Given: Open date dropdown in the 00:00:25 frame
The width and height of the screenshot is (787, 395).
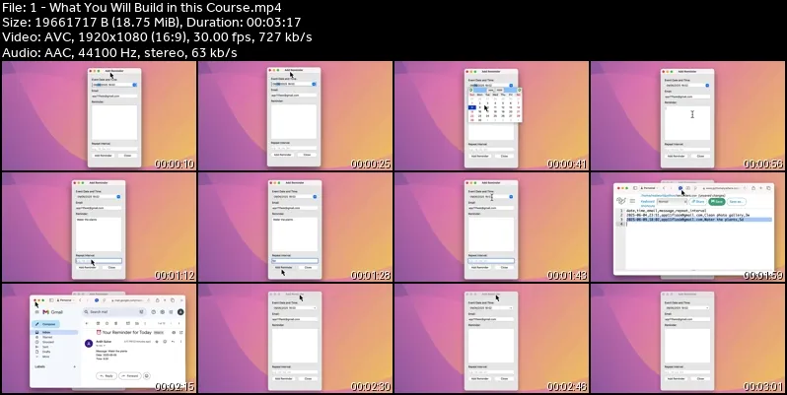Looking at the screenshot, I should pos(315,84).
